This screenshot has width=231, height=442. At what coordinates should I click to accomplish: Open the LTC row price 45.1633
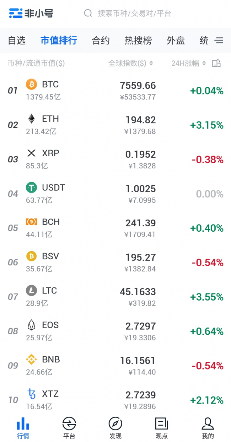(138, 292)
